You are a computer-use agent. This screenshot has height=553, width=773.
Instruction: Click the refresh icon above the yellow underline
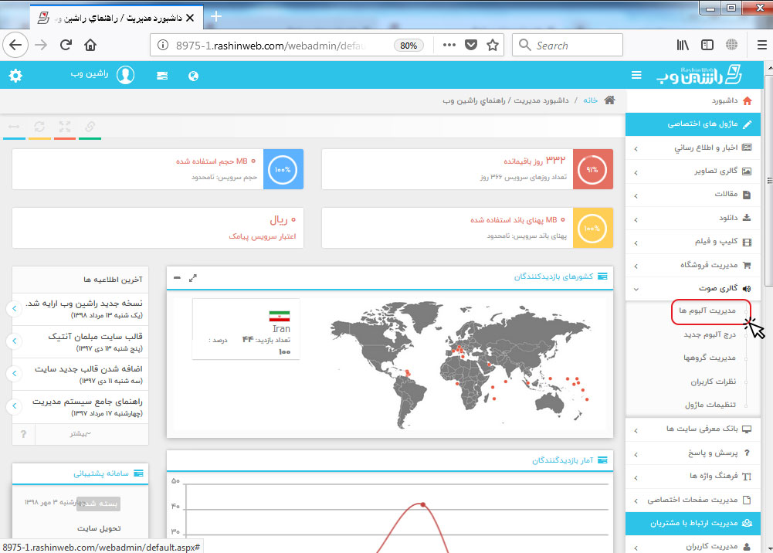coord(39,127)
